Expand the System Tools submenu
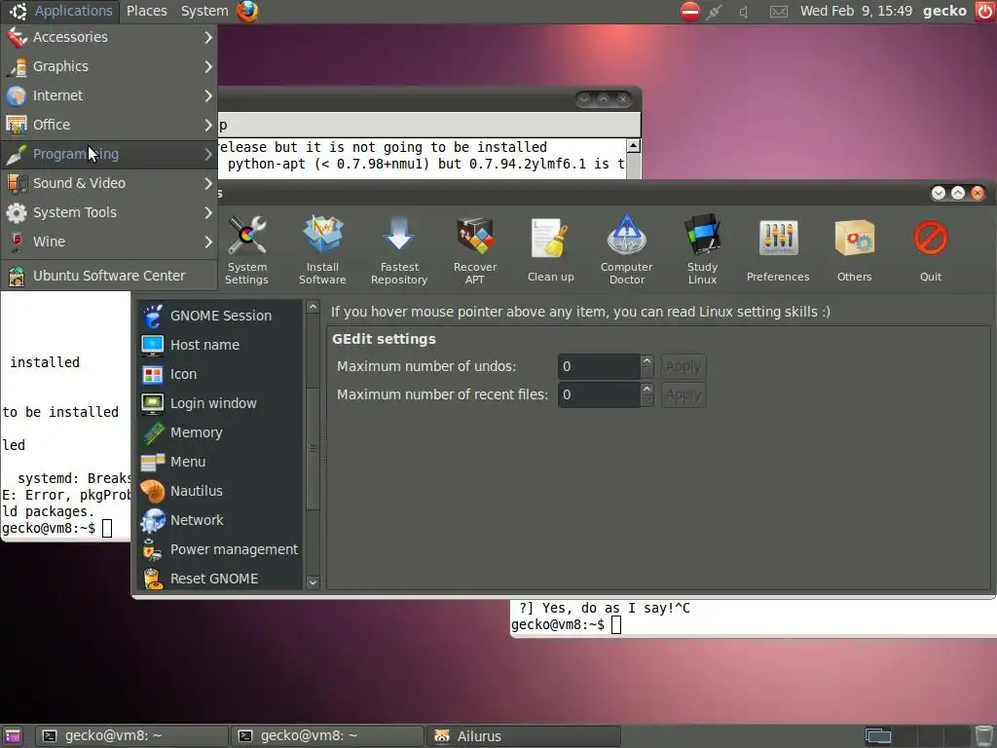 click(109, 212)
